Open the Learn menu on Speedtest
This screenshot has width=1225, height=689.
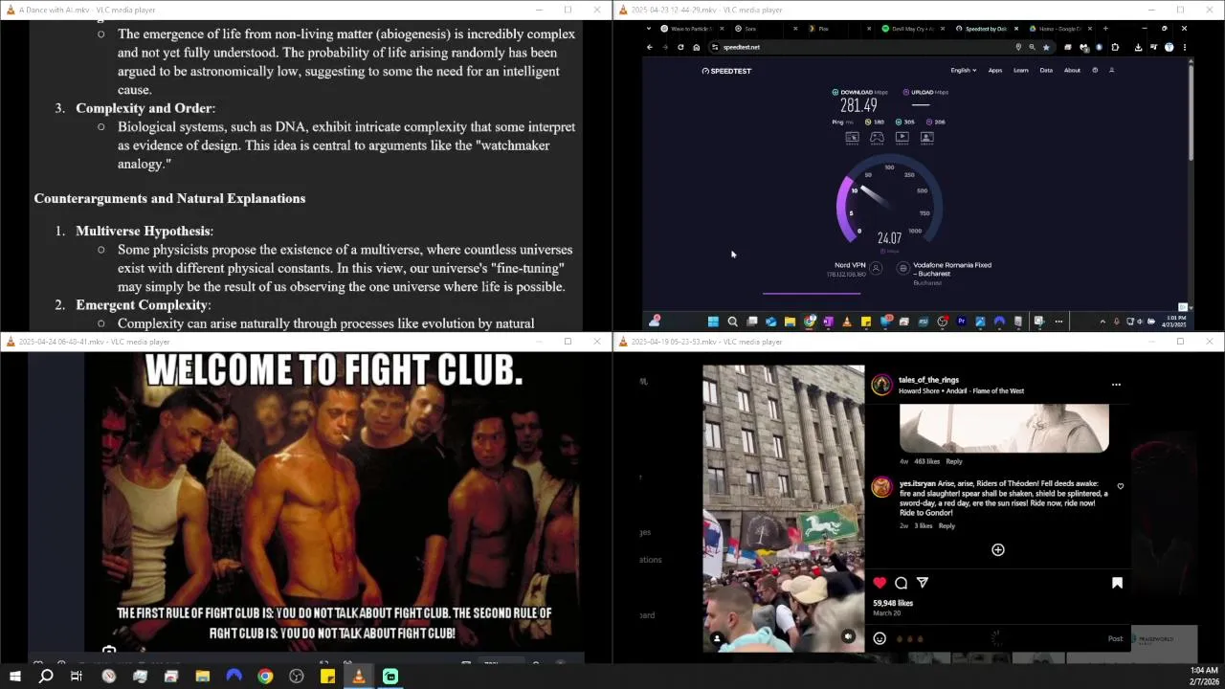tap(1021, 70)
